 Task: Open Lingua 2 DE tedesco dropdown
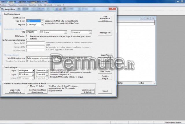pyautogui.click(x=33, y=74)
